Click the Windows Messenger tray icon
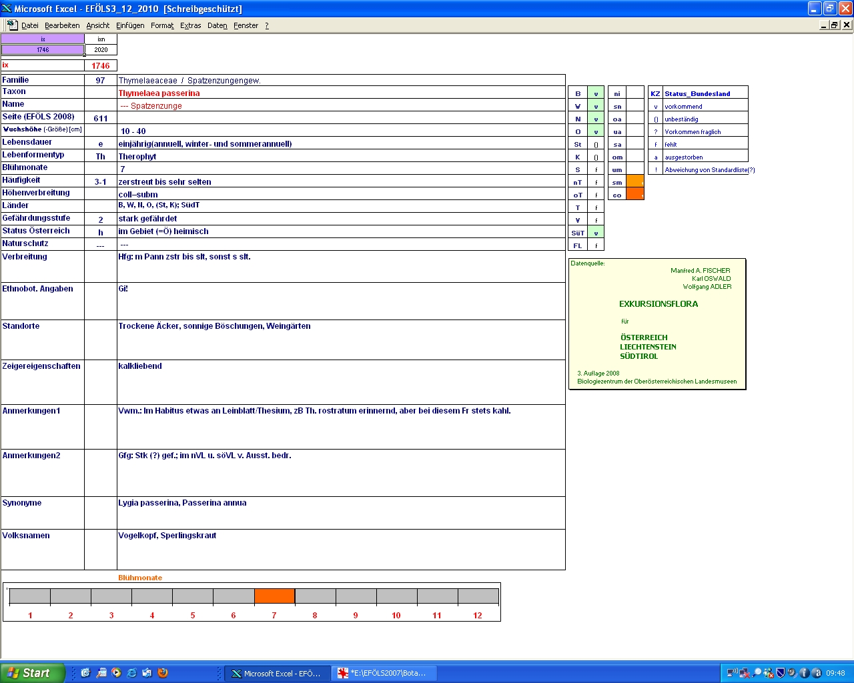 pyautogui.click(x=769, y=673)
